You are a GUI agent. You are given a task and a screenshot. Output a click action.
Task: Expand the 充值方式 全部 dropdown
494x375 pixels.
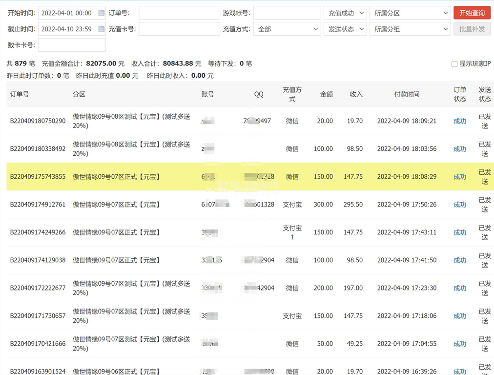[x=287, y=29]
